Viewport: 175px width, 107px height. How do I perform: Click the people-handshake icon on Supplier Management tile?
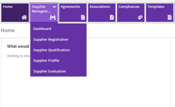point(53,17)
